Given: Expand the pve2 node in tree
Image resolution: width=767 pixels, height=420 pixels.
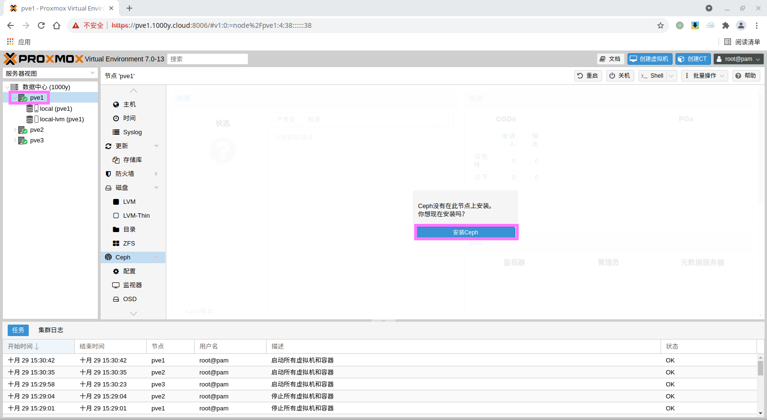Looking at the screenshot, I should coord(15,130).
